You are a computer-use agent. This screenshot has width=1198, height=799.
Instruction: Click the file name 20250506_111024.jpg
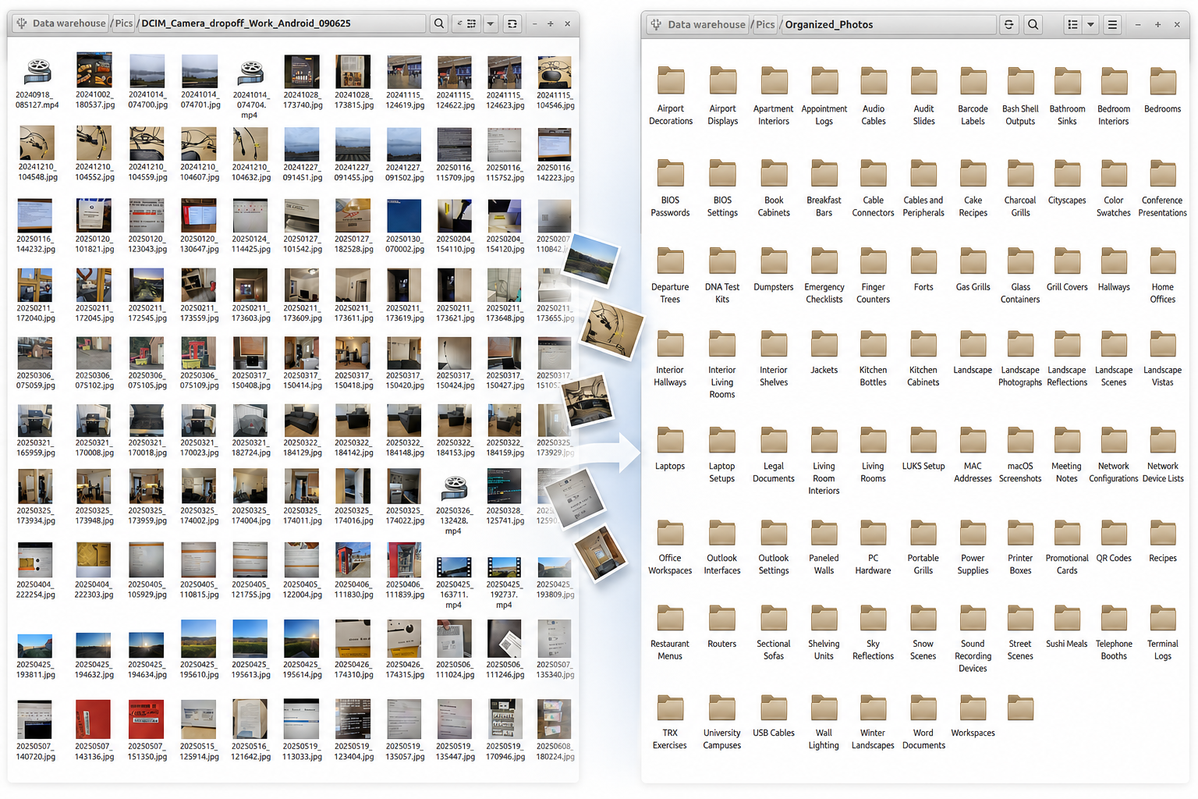[x=454, y=669]
